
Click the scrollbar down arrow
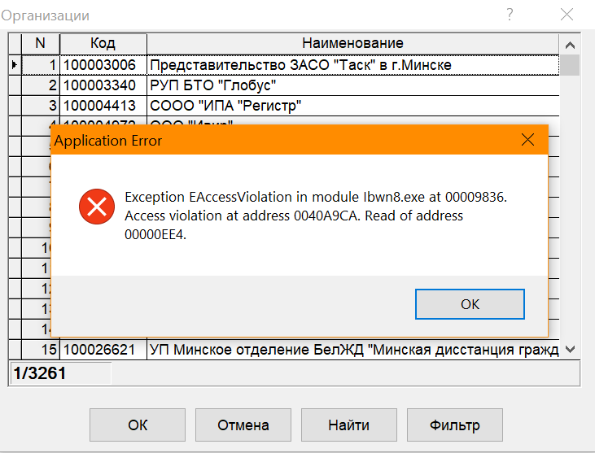[570, 349]
